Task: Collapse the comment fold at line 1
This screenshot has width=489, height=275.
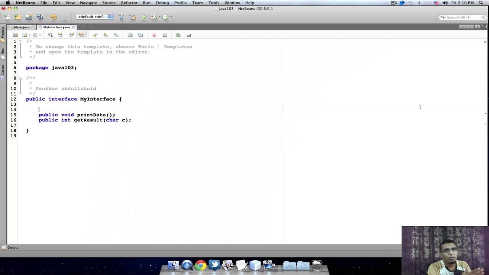Action: click(21, 41)
